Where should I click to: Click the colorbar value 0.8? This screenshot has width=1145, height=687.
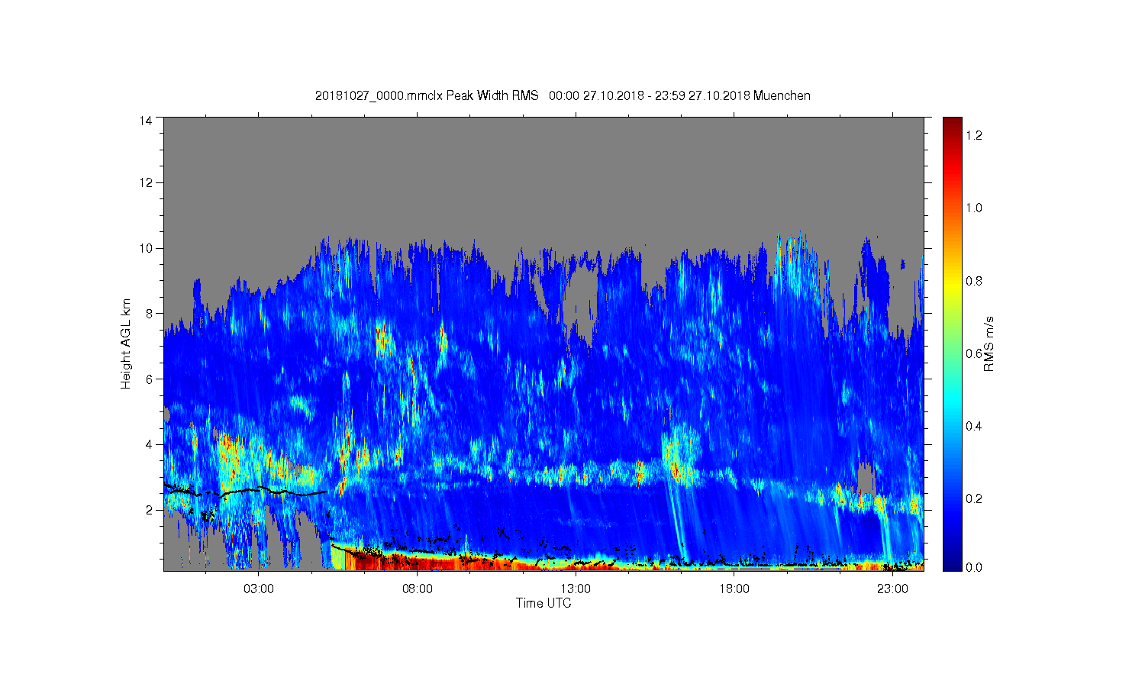[974, 281]
